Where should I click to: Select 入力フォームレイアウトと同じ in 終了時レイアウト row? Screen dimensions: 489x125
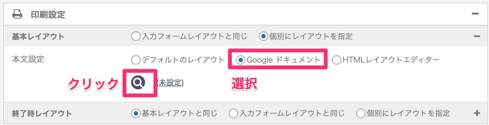(x=233, y=113)
